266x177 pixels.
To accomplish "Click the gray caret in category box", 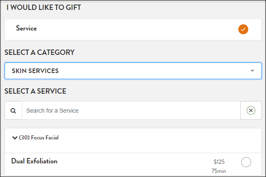I will [252, 71].
